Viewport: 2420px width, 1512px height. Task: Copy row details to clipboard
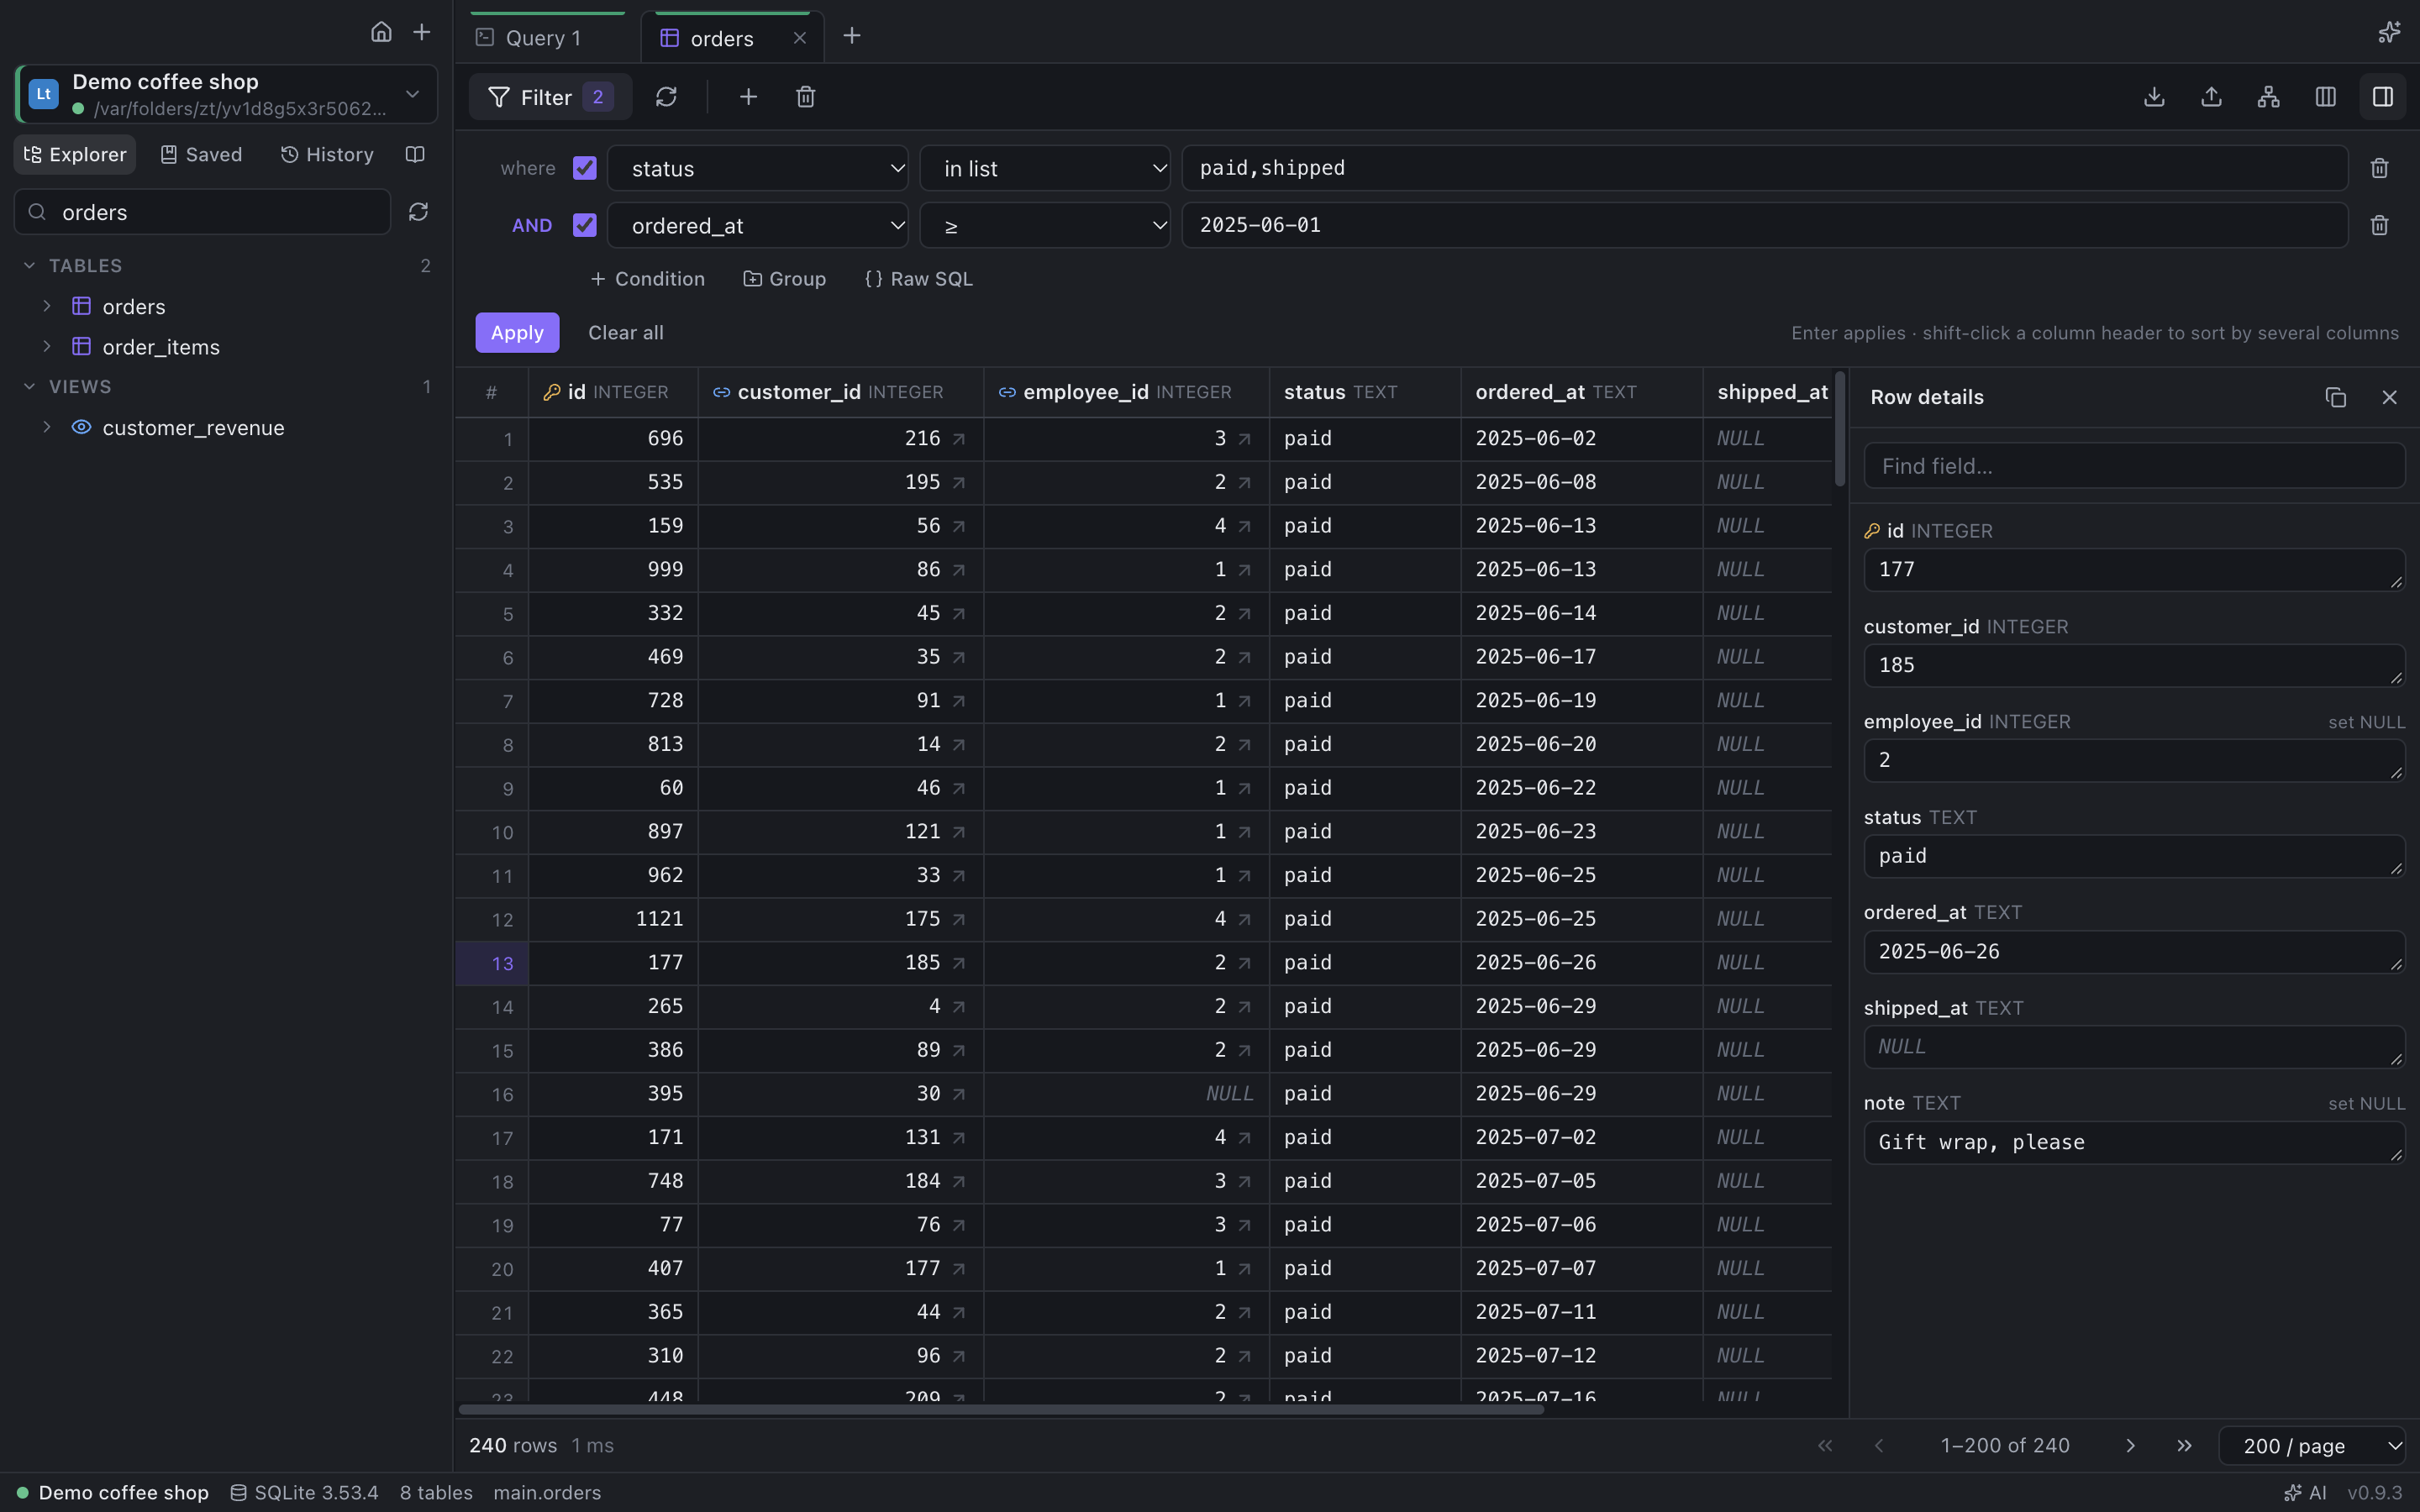(2335, 397)
